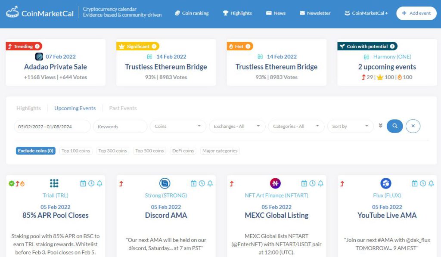
Task: Click the blue search button
Action: [x=394, y=126]
